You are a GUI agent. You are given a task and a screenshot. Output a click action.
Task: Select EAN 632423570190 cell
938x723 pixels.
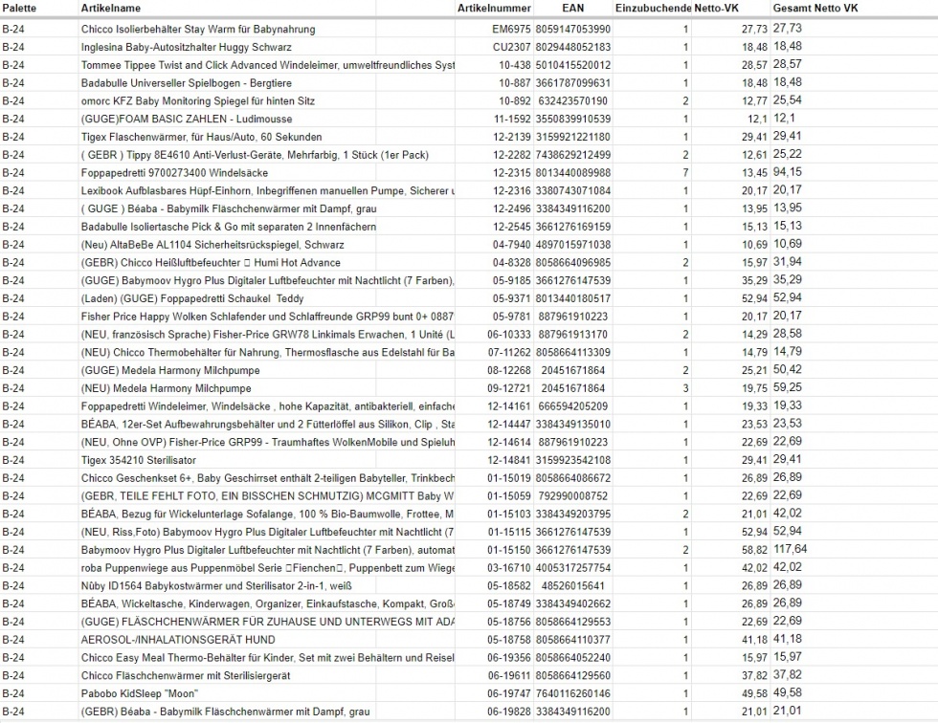tap(573, 101)
